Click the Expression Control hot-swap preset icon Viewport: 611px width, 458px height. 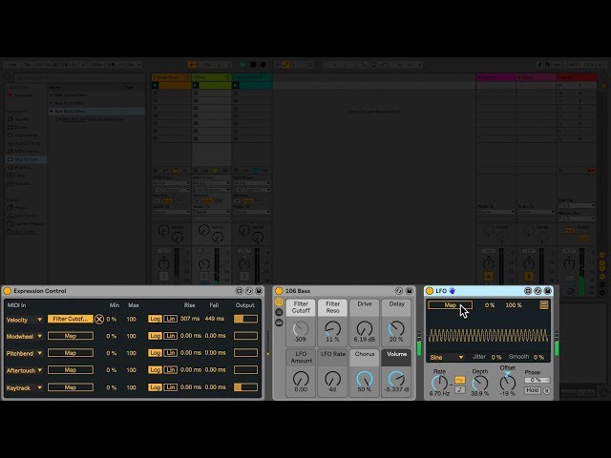[x=249, y=291]
